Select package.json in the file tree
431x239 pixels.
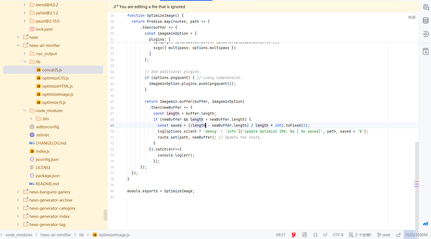click(47, 176)
